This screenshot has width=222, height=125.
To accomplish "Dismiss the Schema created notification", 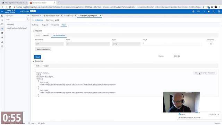I will point(218,114).
